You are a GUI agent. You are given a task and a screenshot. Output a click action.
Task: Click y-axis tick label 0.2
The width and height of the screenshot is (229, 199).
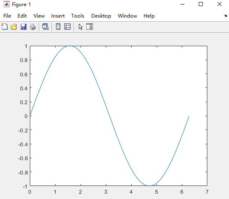pyautogui.click(x=24, y=102)
